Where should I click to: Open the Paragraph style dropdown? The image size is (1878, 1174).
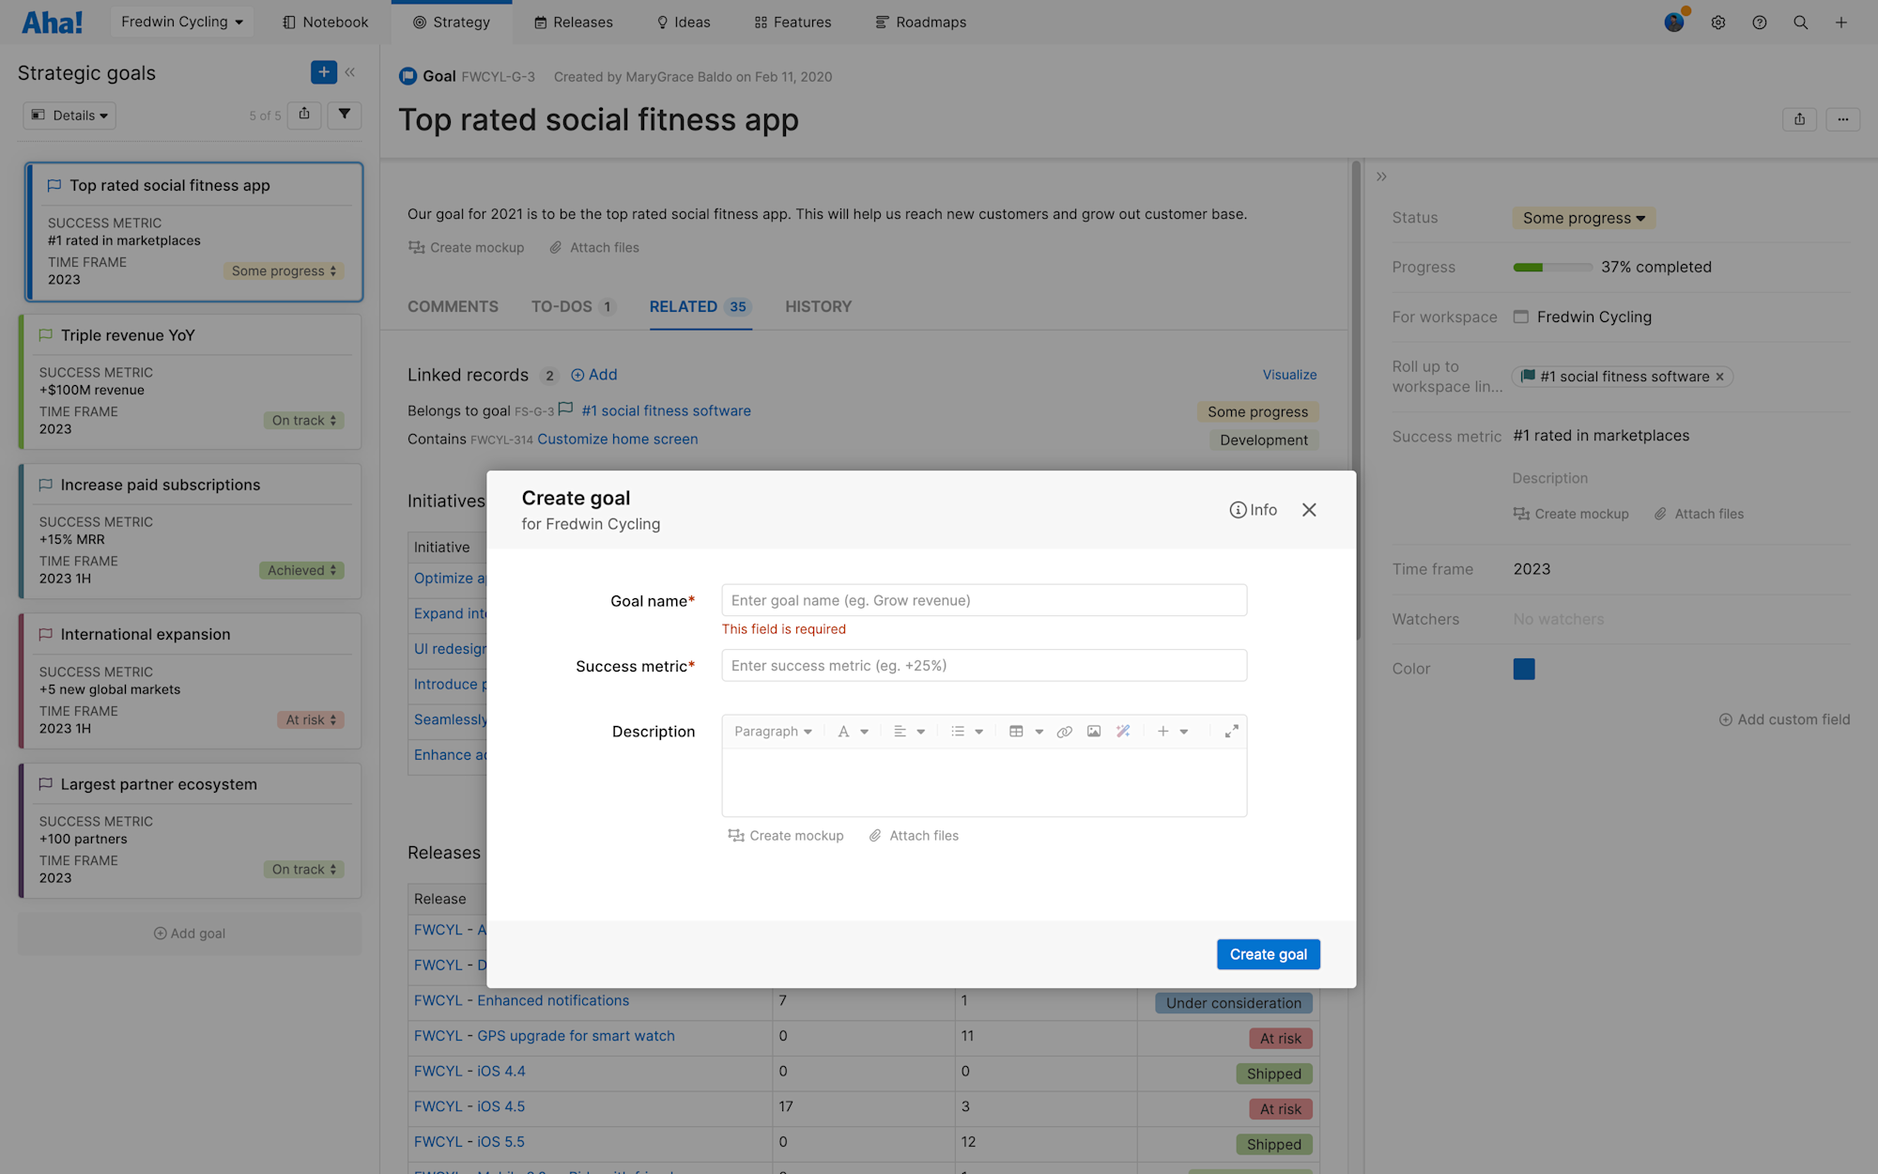click(773, 732)
